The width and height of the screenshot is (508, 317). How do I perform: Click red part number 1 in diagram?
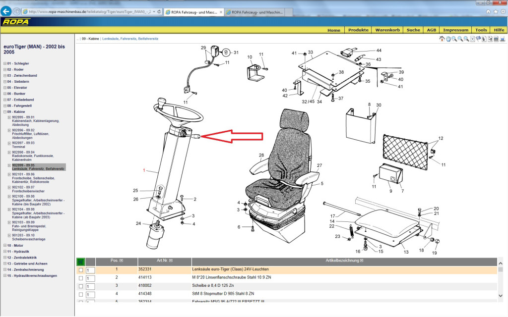(144, 170)
